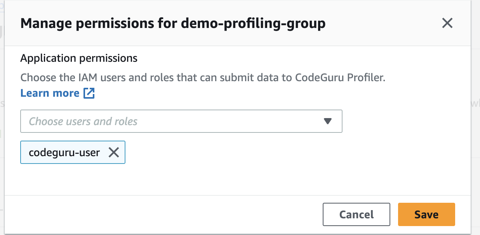Click the blank area right of the users dropdown

tap(400, 122)
